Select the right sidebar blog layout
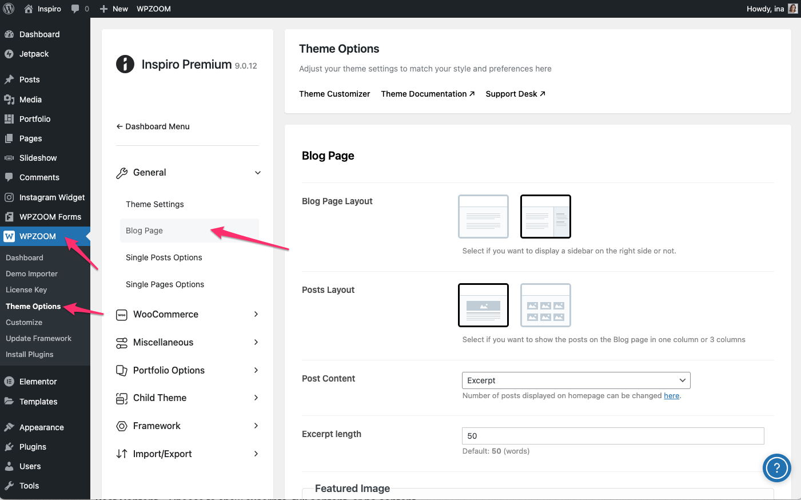 [545, 216]
